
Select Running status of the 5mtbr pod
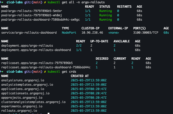coord(105,11)
